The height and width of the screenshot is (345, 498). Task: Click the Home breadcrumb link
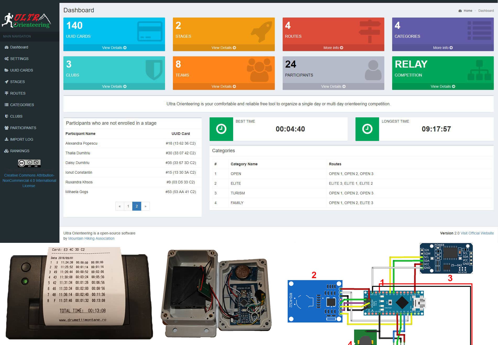(x=468, y=11)
